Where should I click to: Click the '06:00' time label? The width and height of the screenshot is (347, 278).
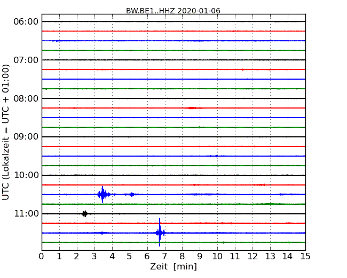click(x=26, y=22)
